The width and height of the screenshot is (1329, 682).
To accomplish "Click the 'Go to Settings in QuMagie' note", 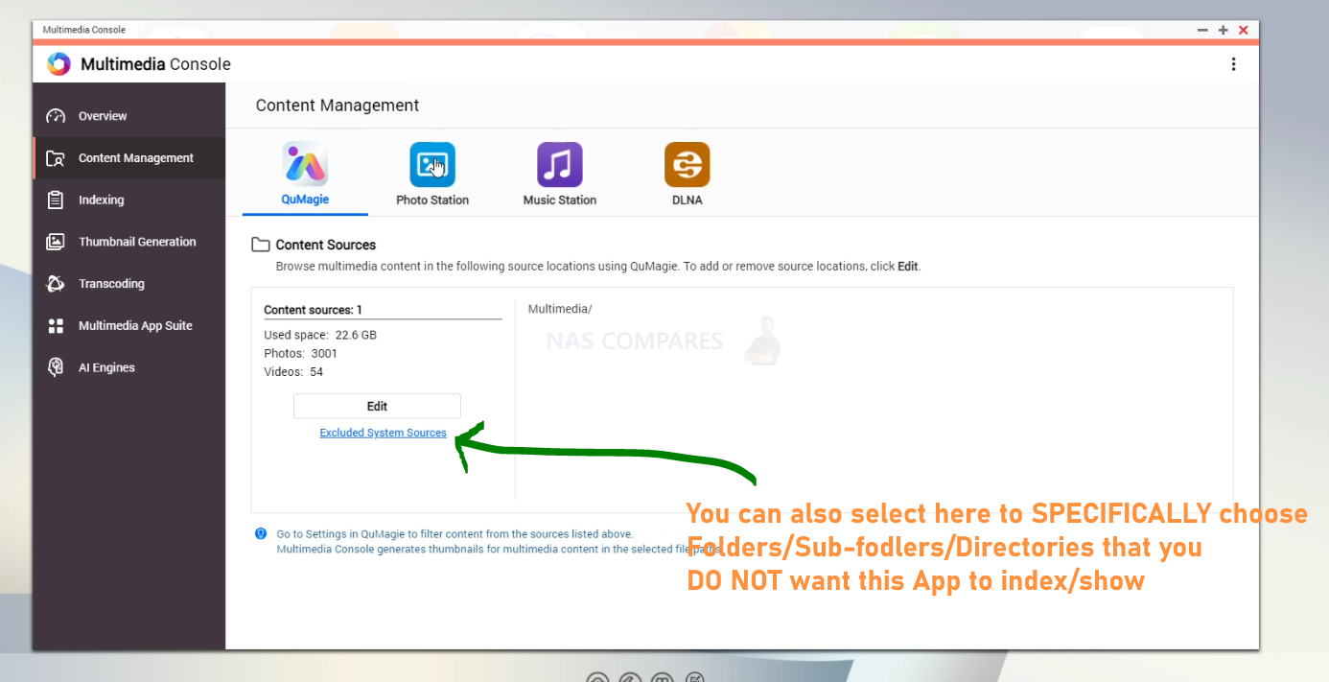I will [455, 533].
